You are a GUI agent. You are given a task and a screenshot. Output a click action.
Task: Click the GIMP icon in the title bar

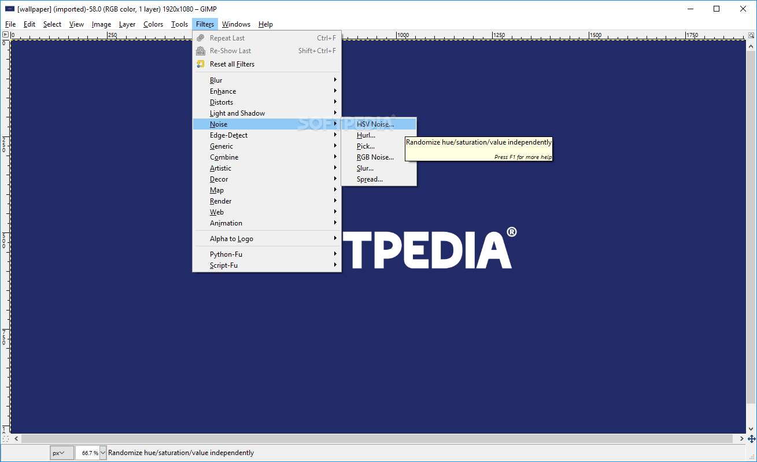tap(10, 9)
